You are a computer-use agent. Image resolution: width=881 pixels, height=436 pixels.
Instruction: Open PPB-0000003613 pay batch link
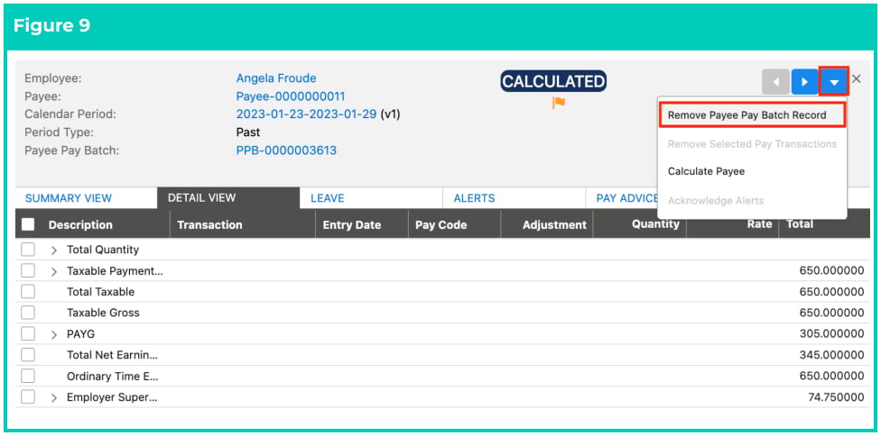click(x=286, y=150)
